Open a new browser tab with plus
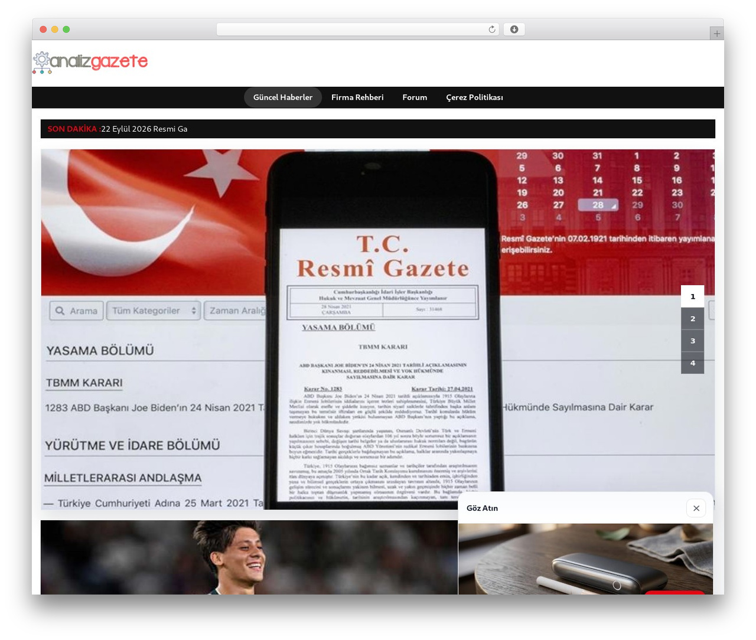The height and width of the screenshot is (640, 756). tap(716, 34)
